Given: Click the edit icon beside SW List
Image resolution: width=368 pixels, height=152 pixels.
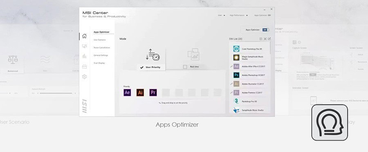Looking at the screenshot, I should tap(269, 39).
